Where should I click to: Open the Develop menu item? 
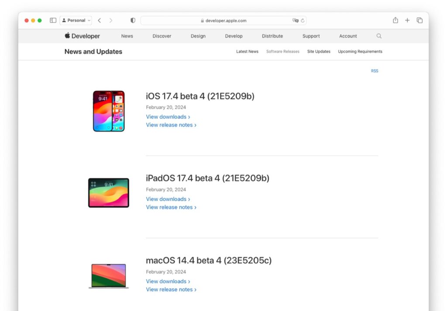tap(234, 36)
